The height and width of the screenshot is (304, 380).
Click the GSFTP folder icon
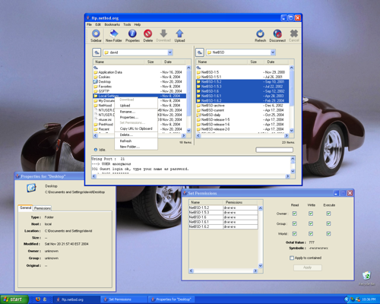pyautogui.click(x=96, y=91)
